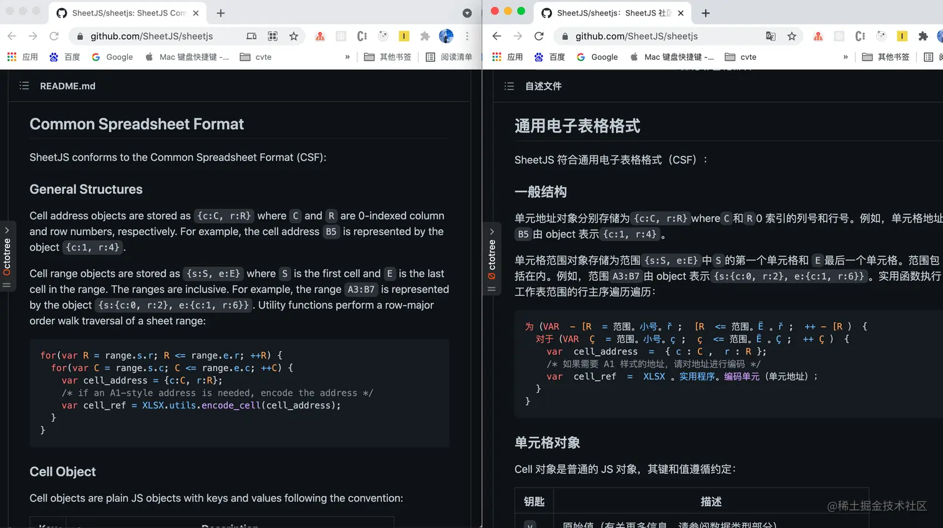943x528 pixels.
Task: Open the Mac 键盘快捷键 bookmark in the left window
Action: pos(186,57)
